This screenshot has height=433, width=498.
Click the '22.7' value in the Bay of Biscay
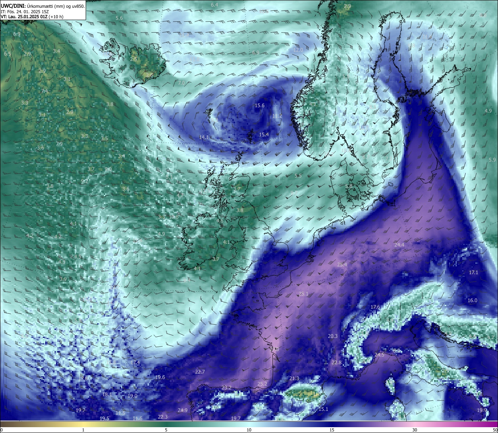[x=200, y=372]
